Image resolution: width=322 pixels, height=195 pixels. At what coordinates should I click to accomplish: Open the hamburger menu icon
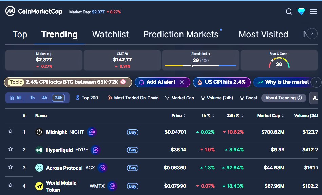[314, 12]
